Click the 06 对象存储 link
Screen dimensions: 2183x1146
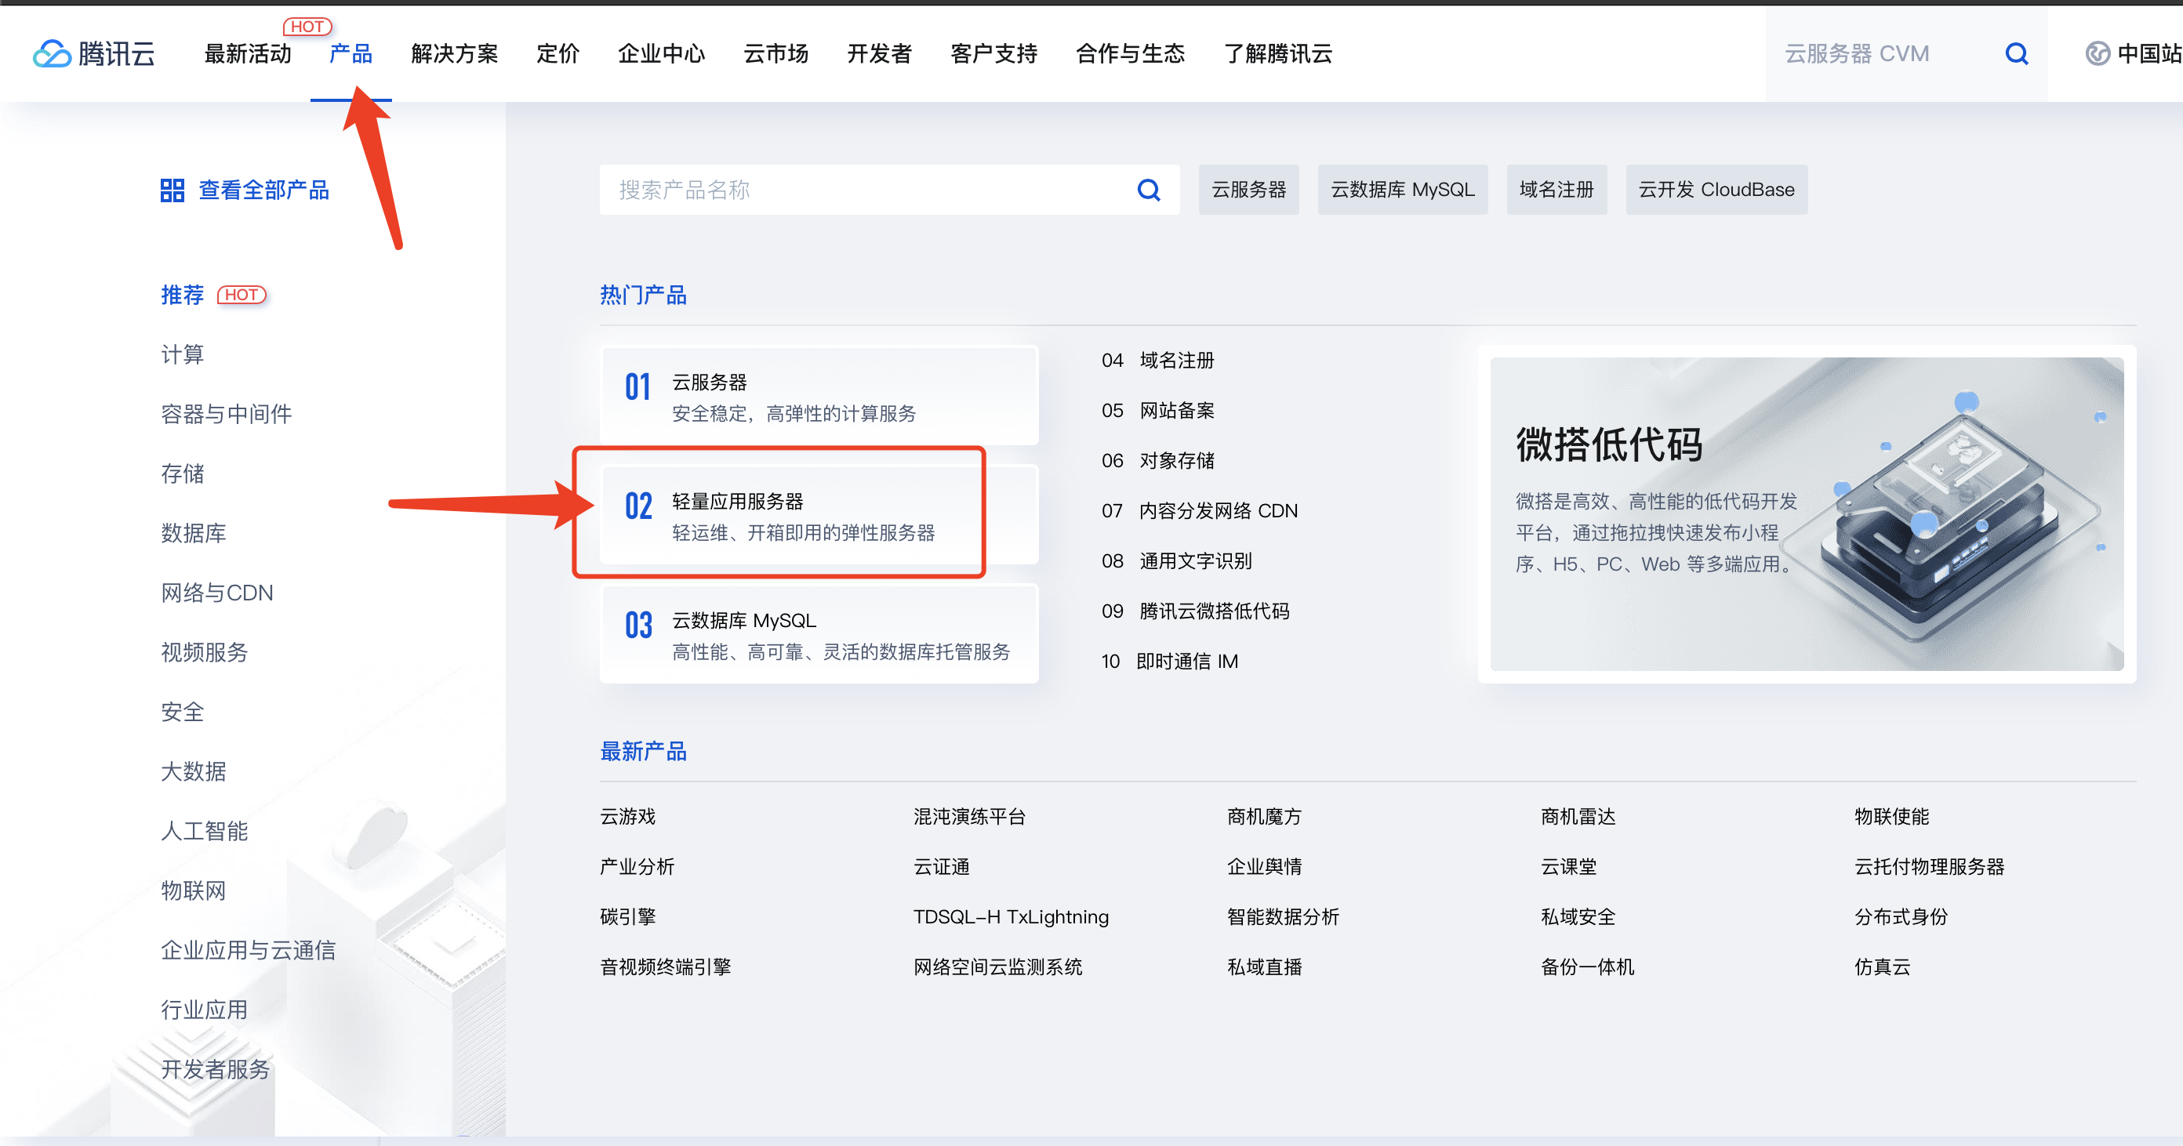point(1157,461)
